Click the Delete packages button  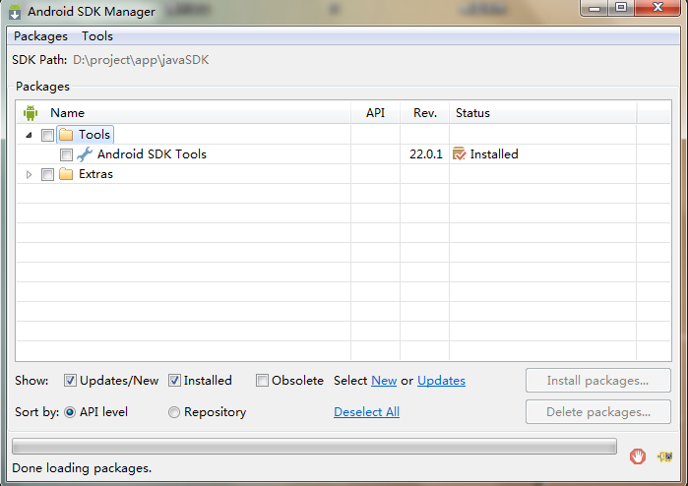(x=598, y=412)
